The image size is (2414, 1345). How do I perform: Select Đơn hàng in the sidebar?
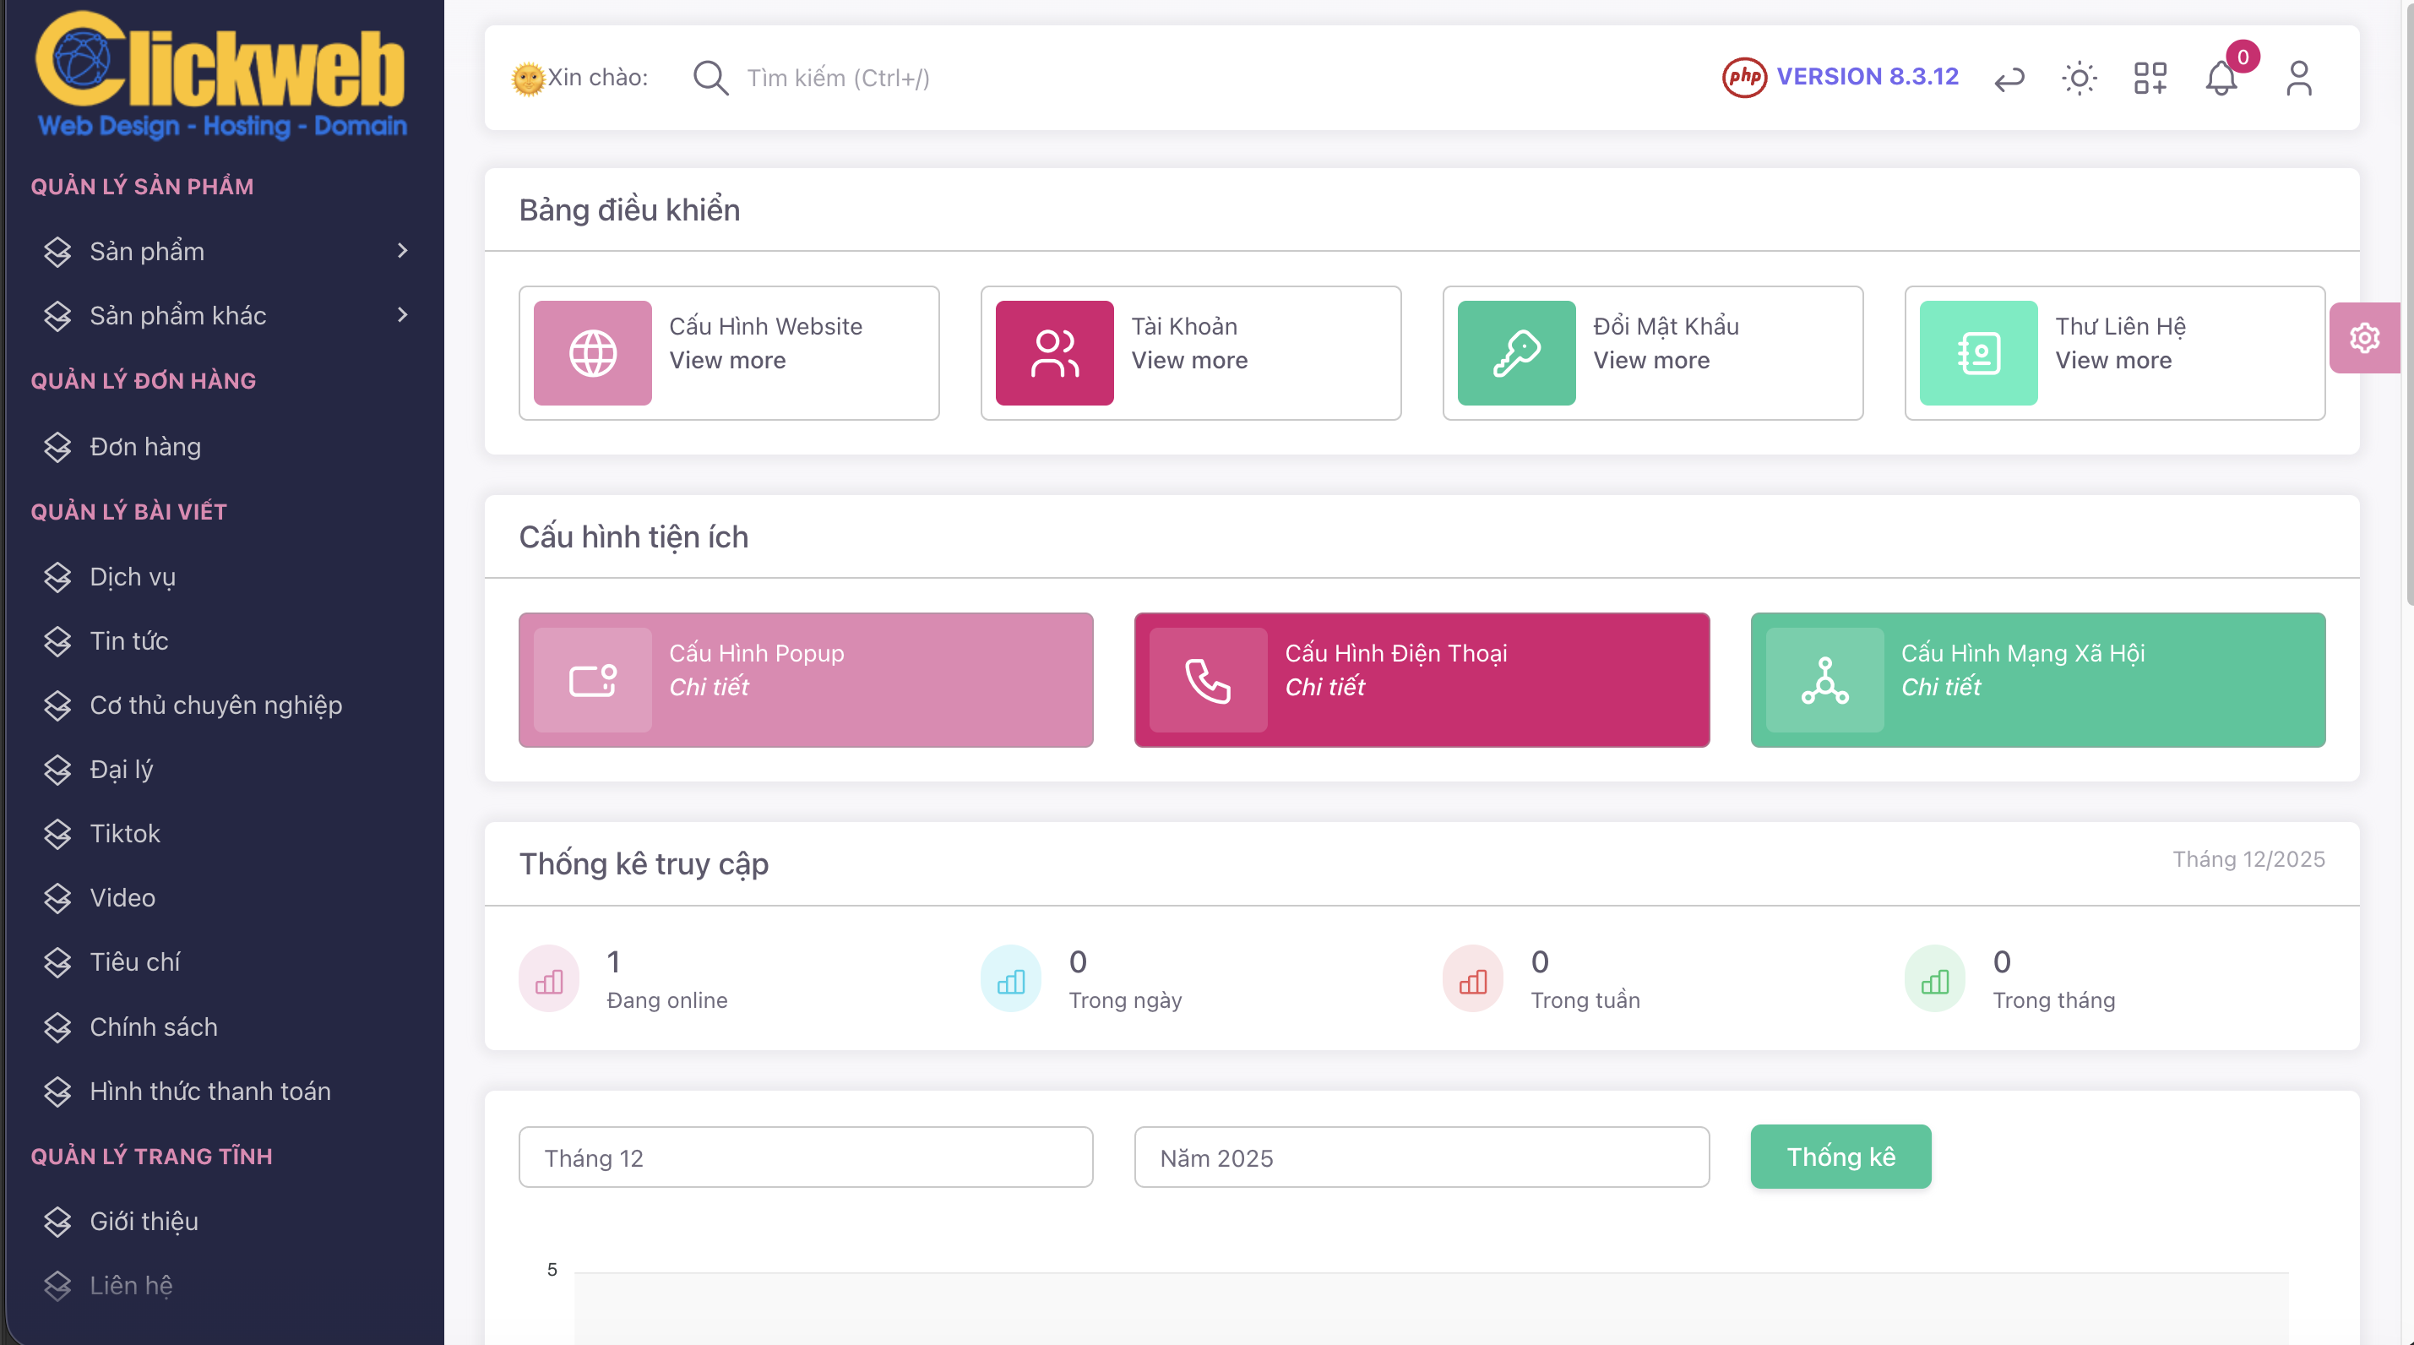pos(146,446)
